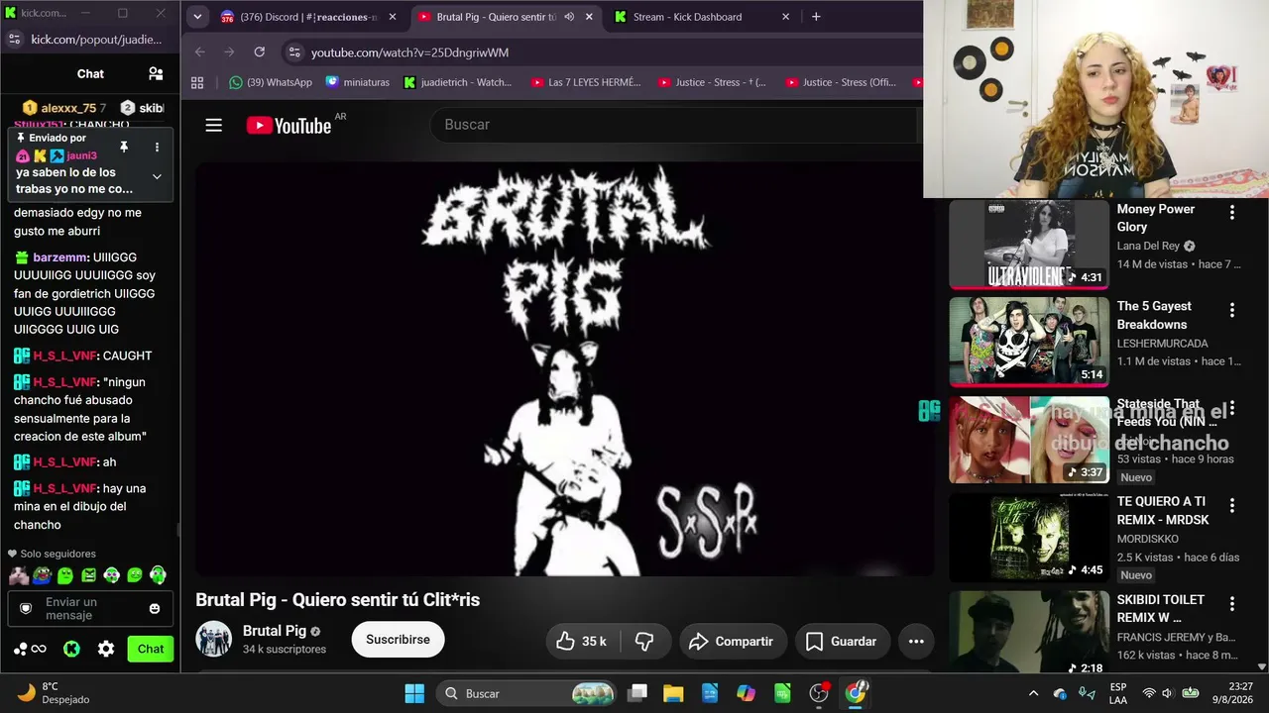Go to the YouTube home logo

(x=288, y=126)
